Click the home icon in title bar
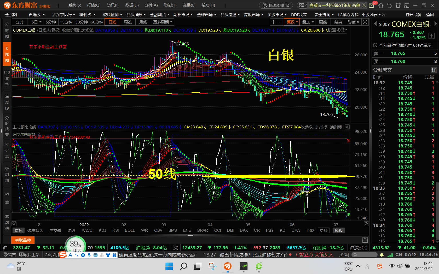Image resolution: width=439 pixels, height=274 pixels. tap(381, 5)
